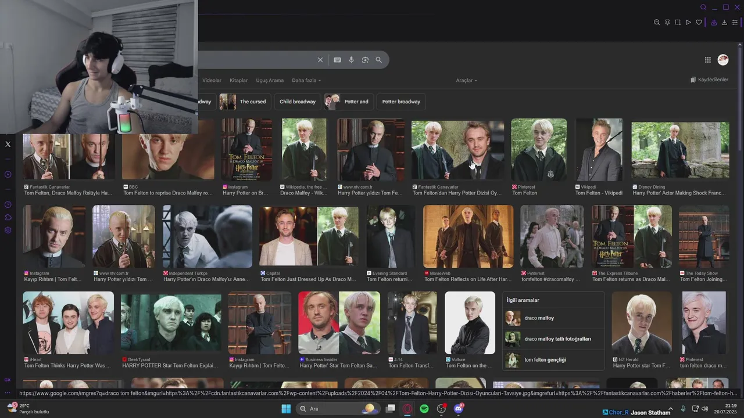
Task: Add bookmark with the heart icon
Action: [x=699, y=23]
